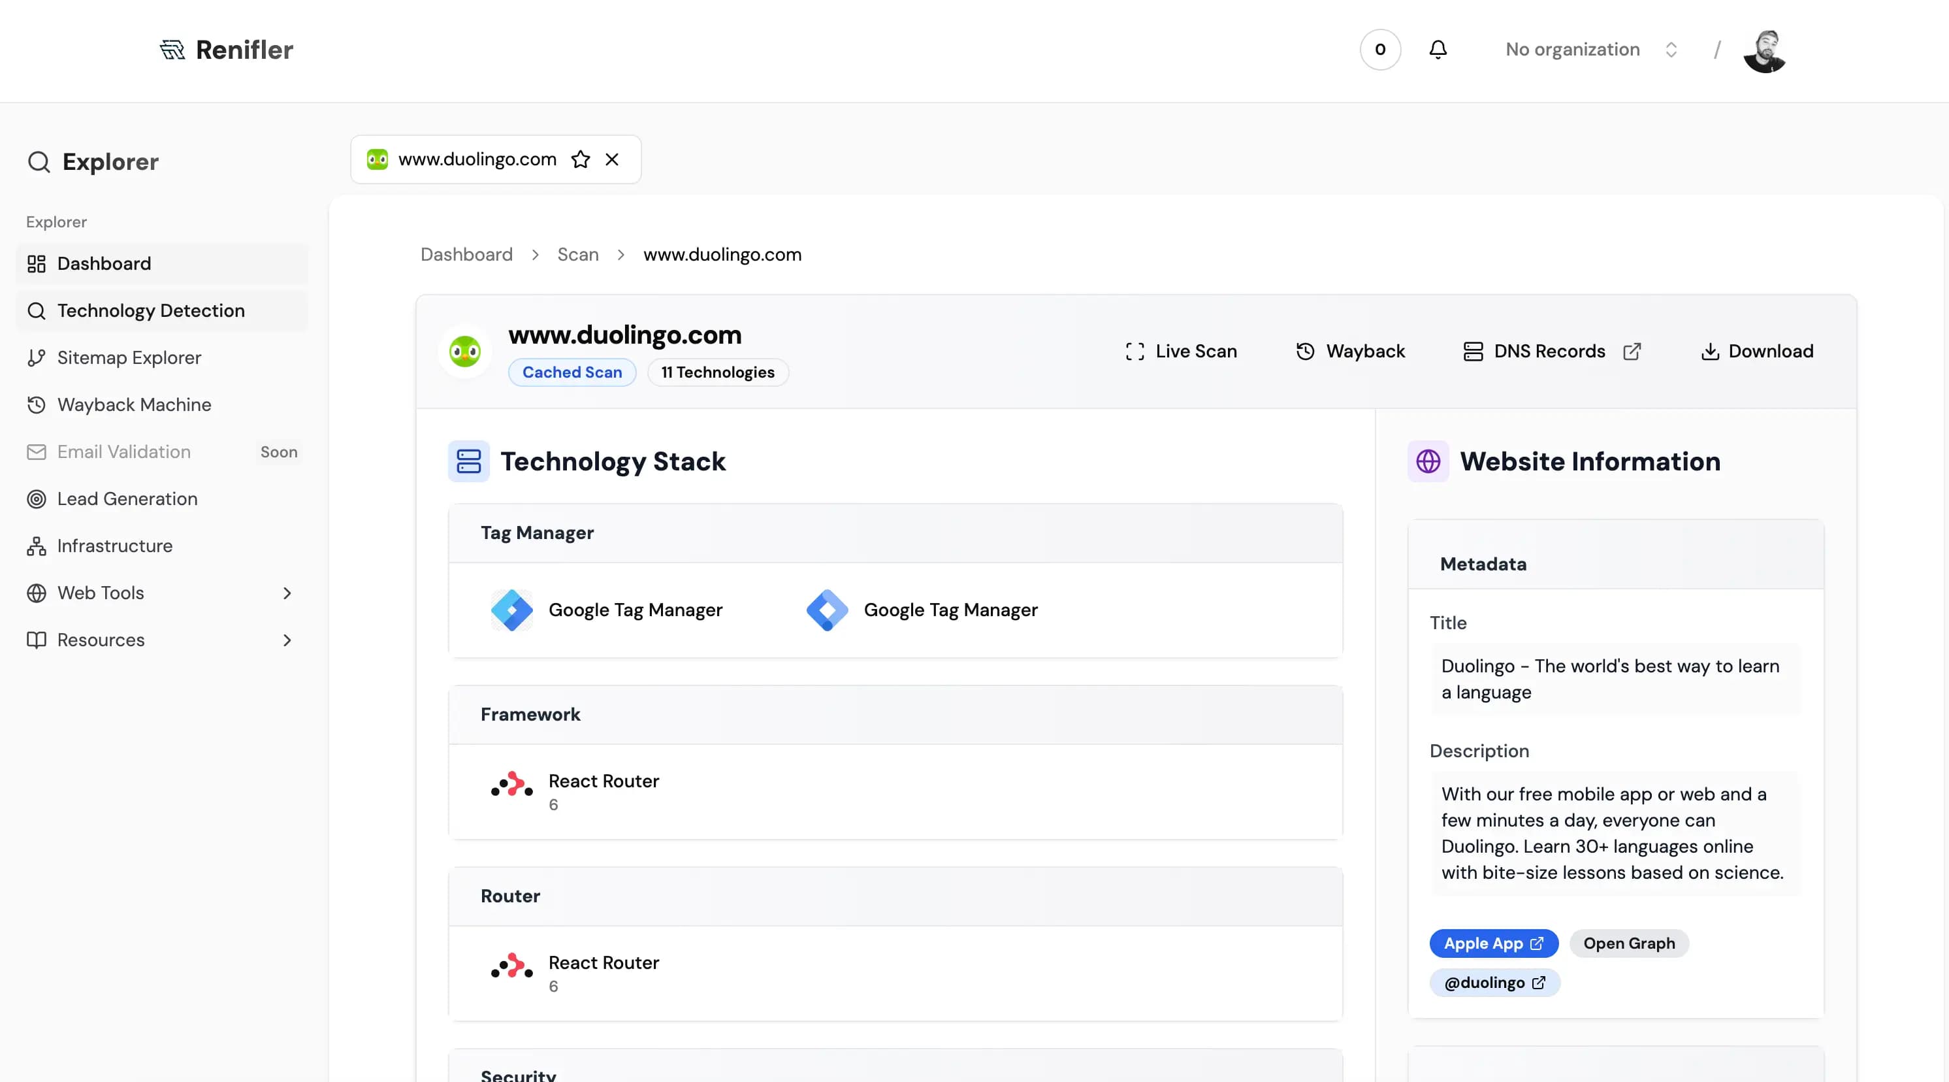Star the www.duolingo.com search entry
Viewport: 1949px width, 1082px height.
point(581,159)
